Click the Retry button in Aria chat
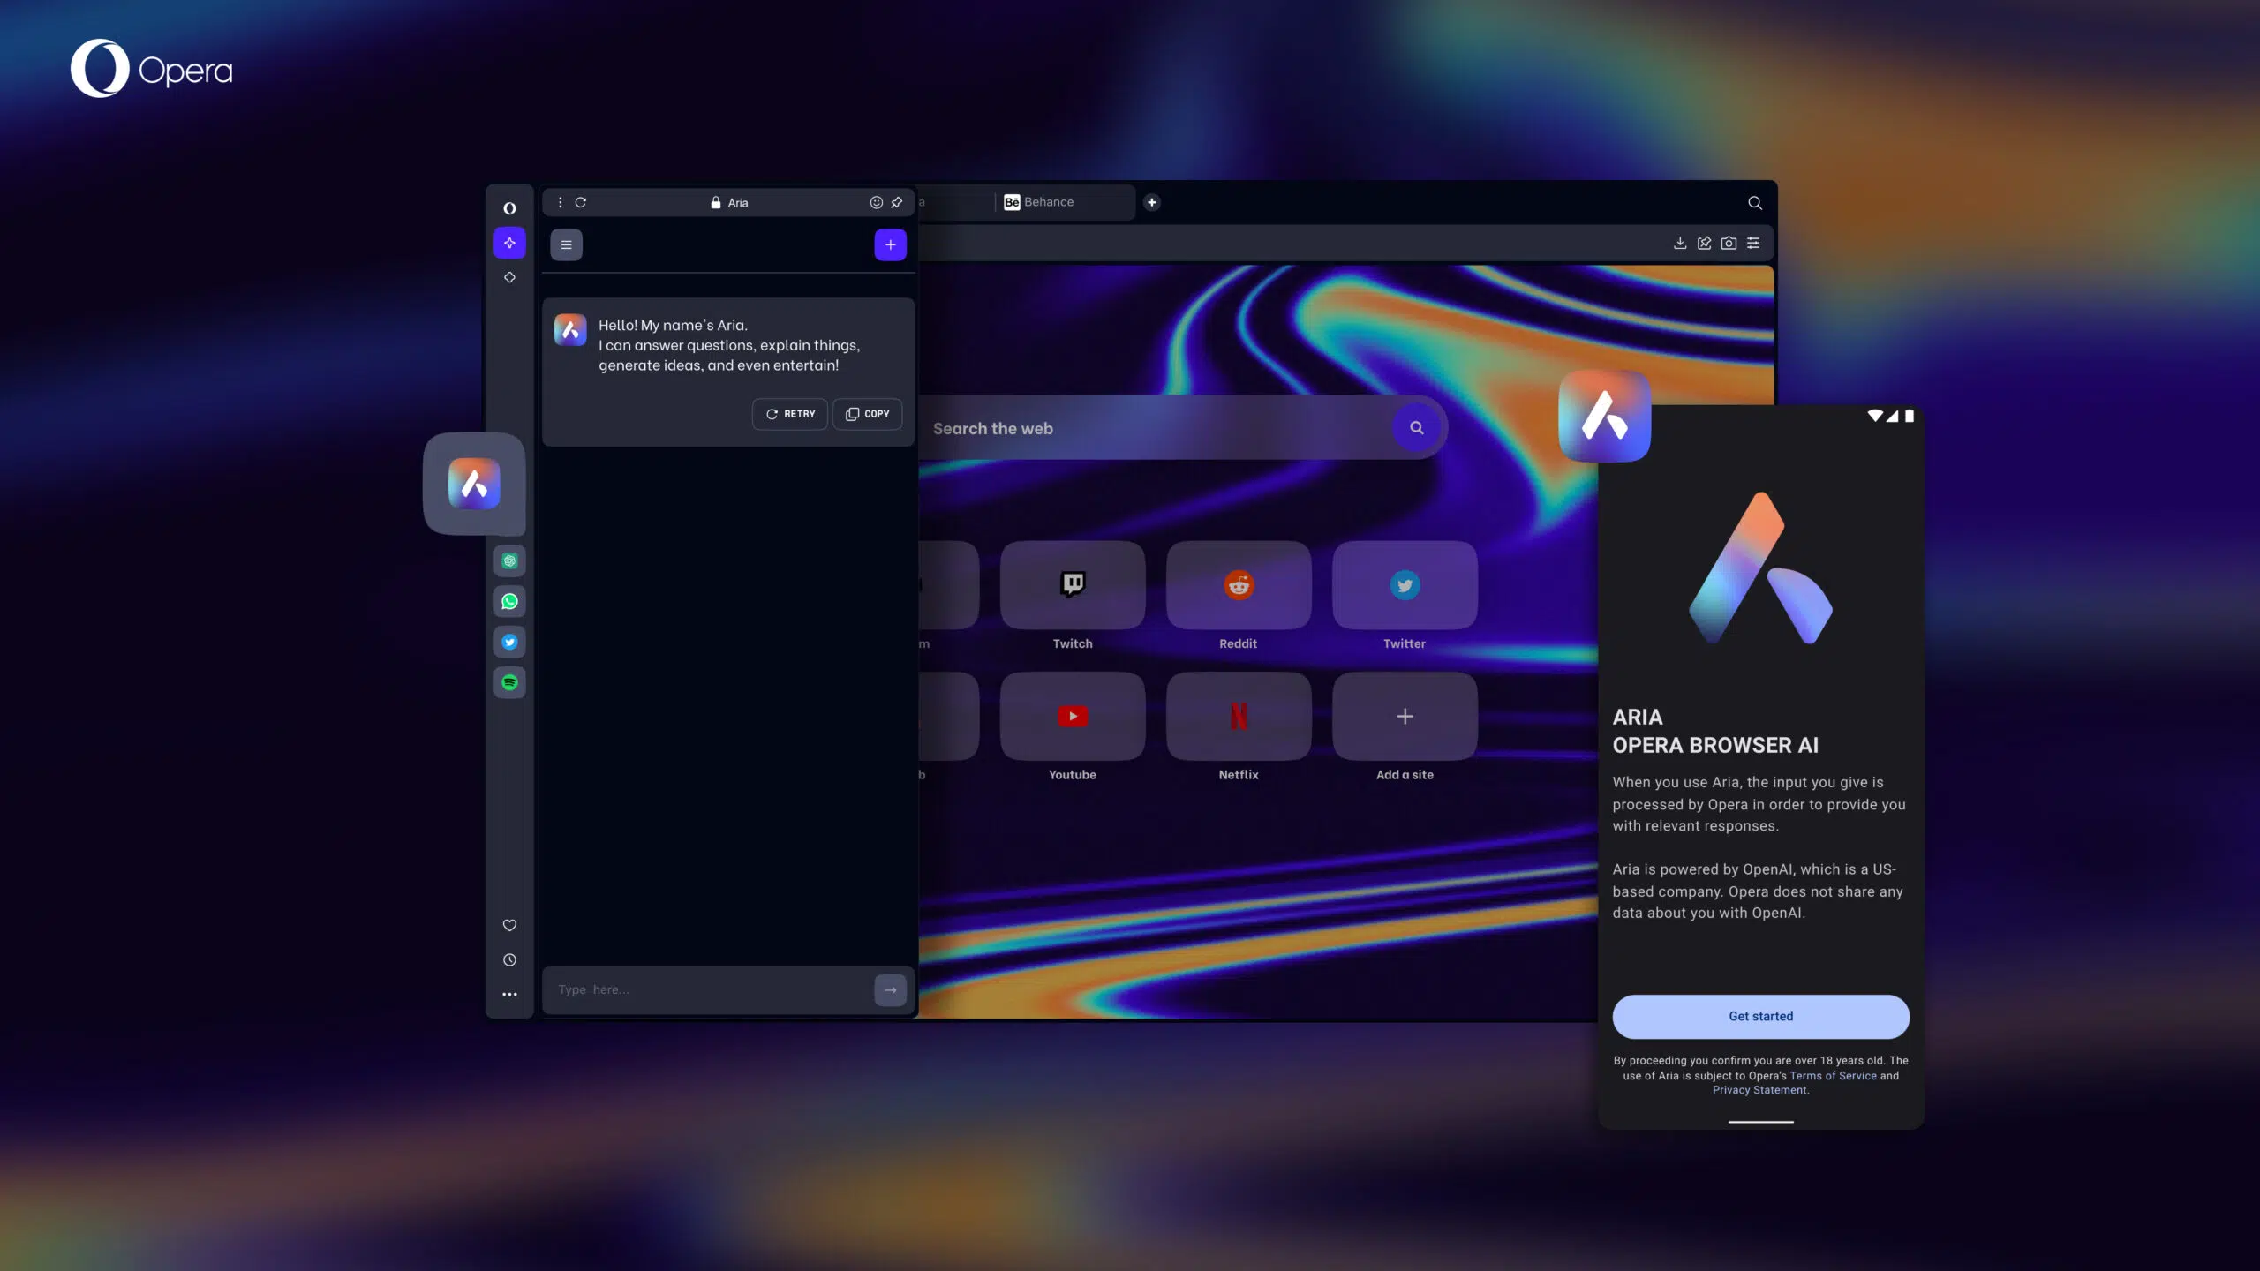The image size is (2260, 1271). [790, 414]
